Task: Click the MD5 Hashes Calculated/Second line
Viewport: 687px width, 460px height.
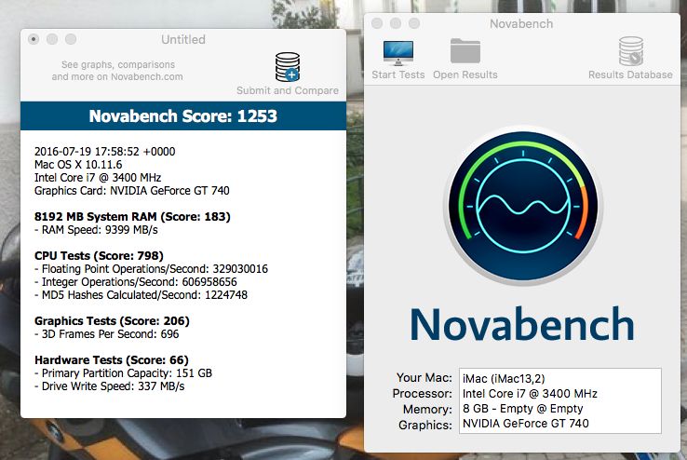Action: coord(141,295)
